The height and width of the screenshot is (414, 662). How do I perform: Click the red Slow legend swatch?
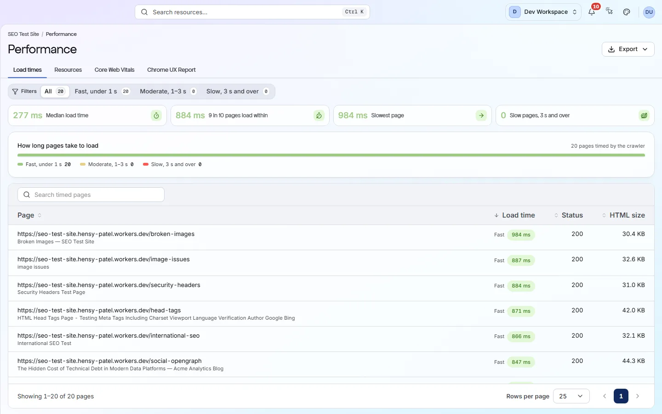pos(146,164)
